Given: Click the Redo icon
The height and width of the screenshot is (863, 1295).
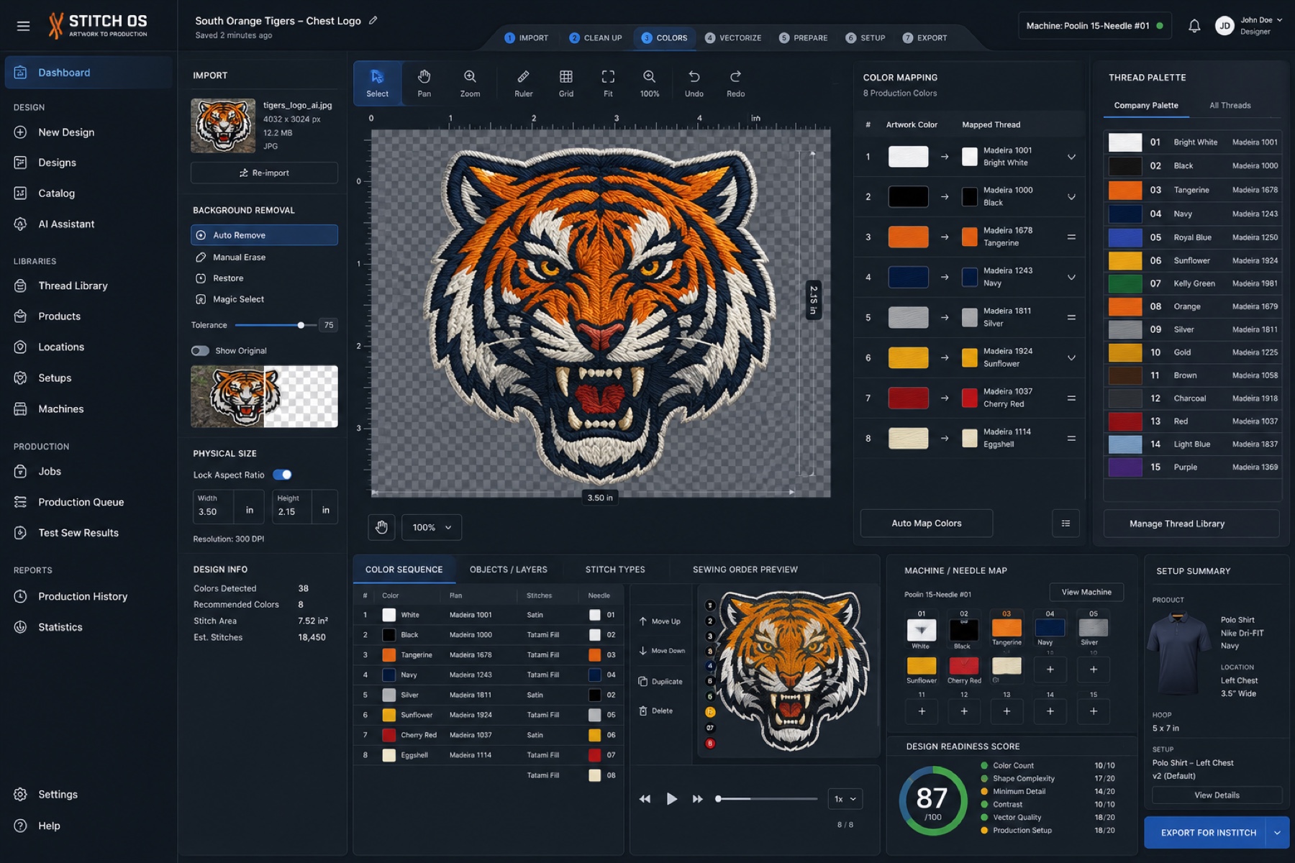Looking at the screenshot, I should point(735,83).
